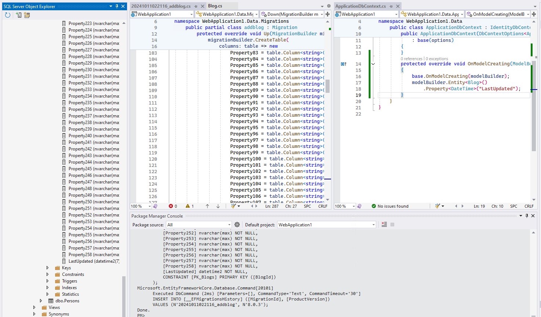Pin the SQL Server Object Explorer panel
The height and width of the screenshot is (317, 541).
pos(117,6)
